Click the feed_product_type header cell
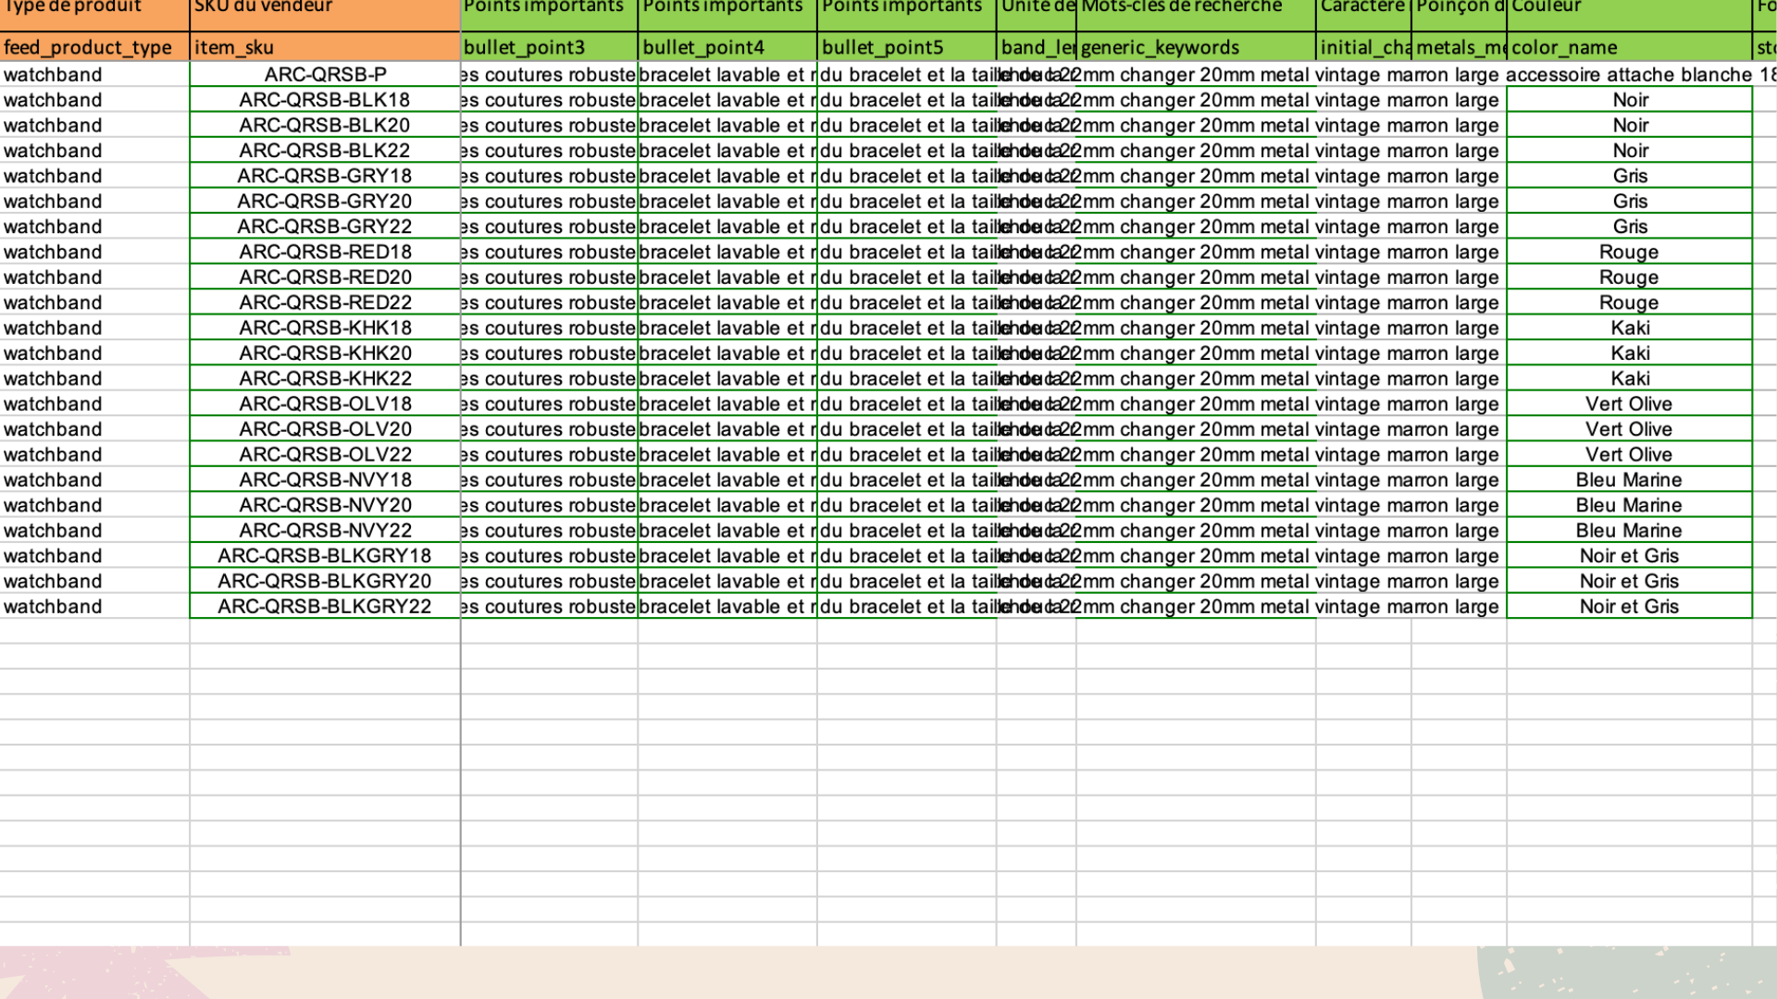The image size is (1777, 999). 94,47
